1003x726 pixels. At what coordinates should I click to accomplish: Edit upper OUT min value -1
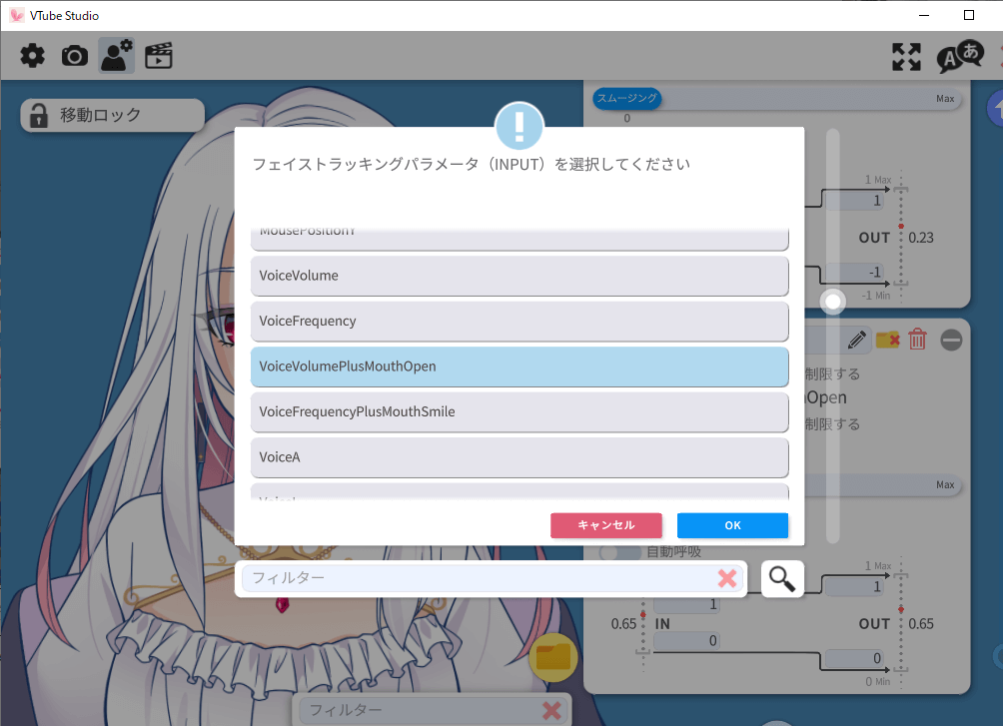click(854, 272)
